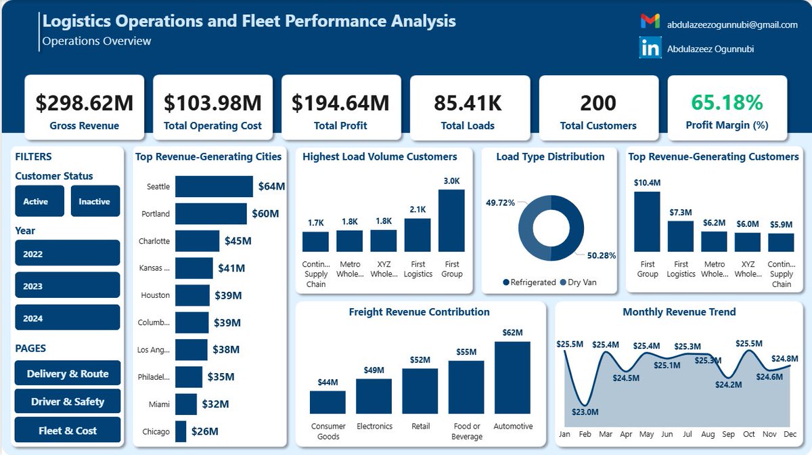This screenshot has height=455, width=812.
Task: Filter by year 2022
Action: [x=67, y=253]
